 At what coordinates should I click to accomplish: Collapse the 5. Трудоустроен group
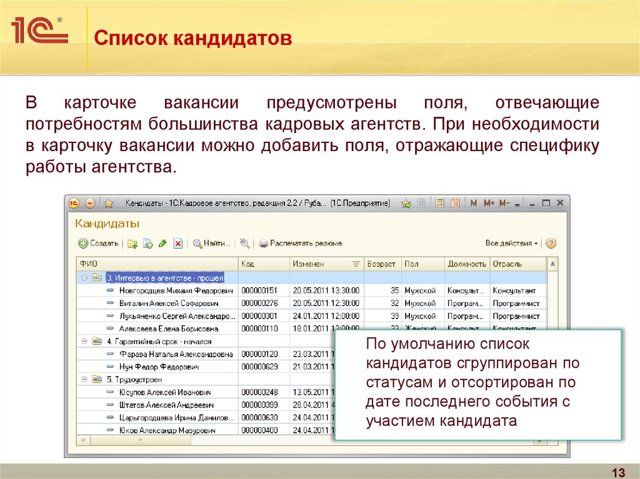point(84,379)
